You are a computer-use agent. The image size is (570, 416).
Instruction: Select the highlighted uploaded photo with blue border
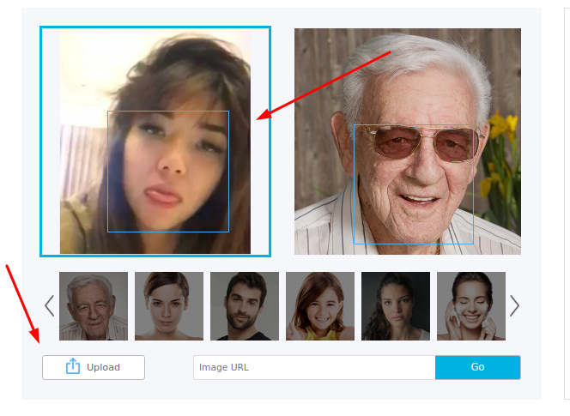[x=155, y=142]
